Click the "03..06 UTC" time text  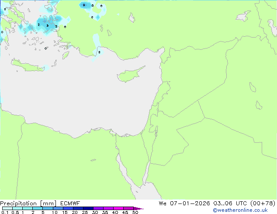[x=230, y=204]
